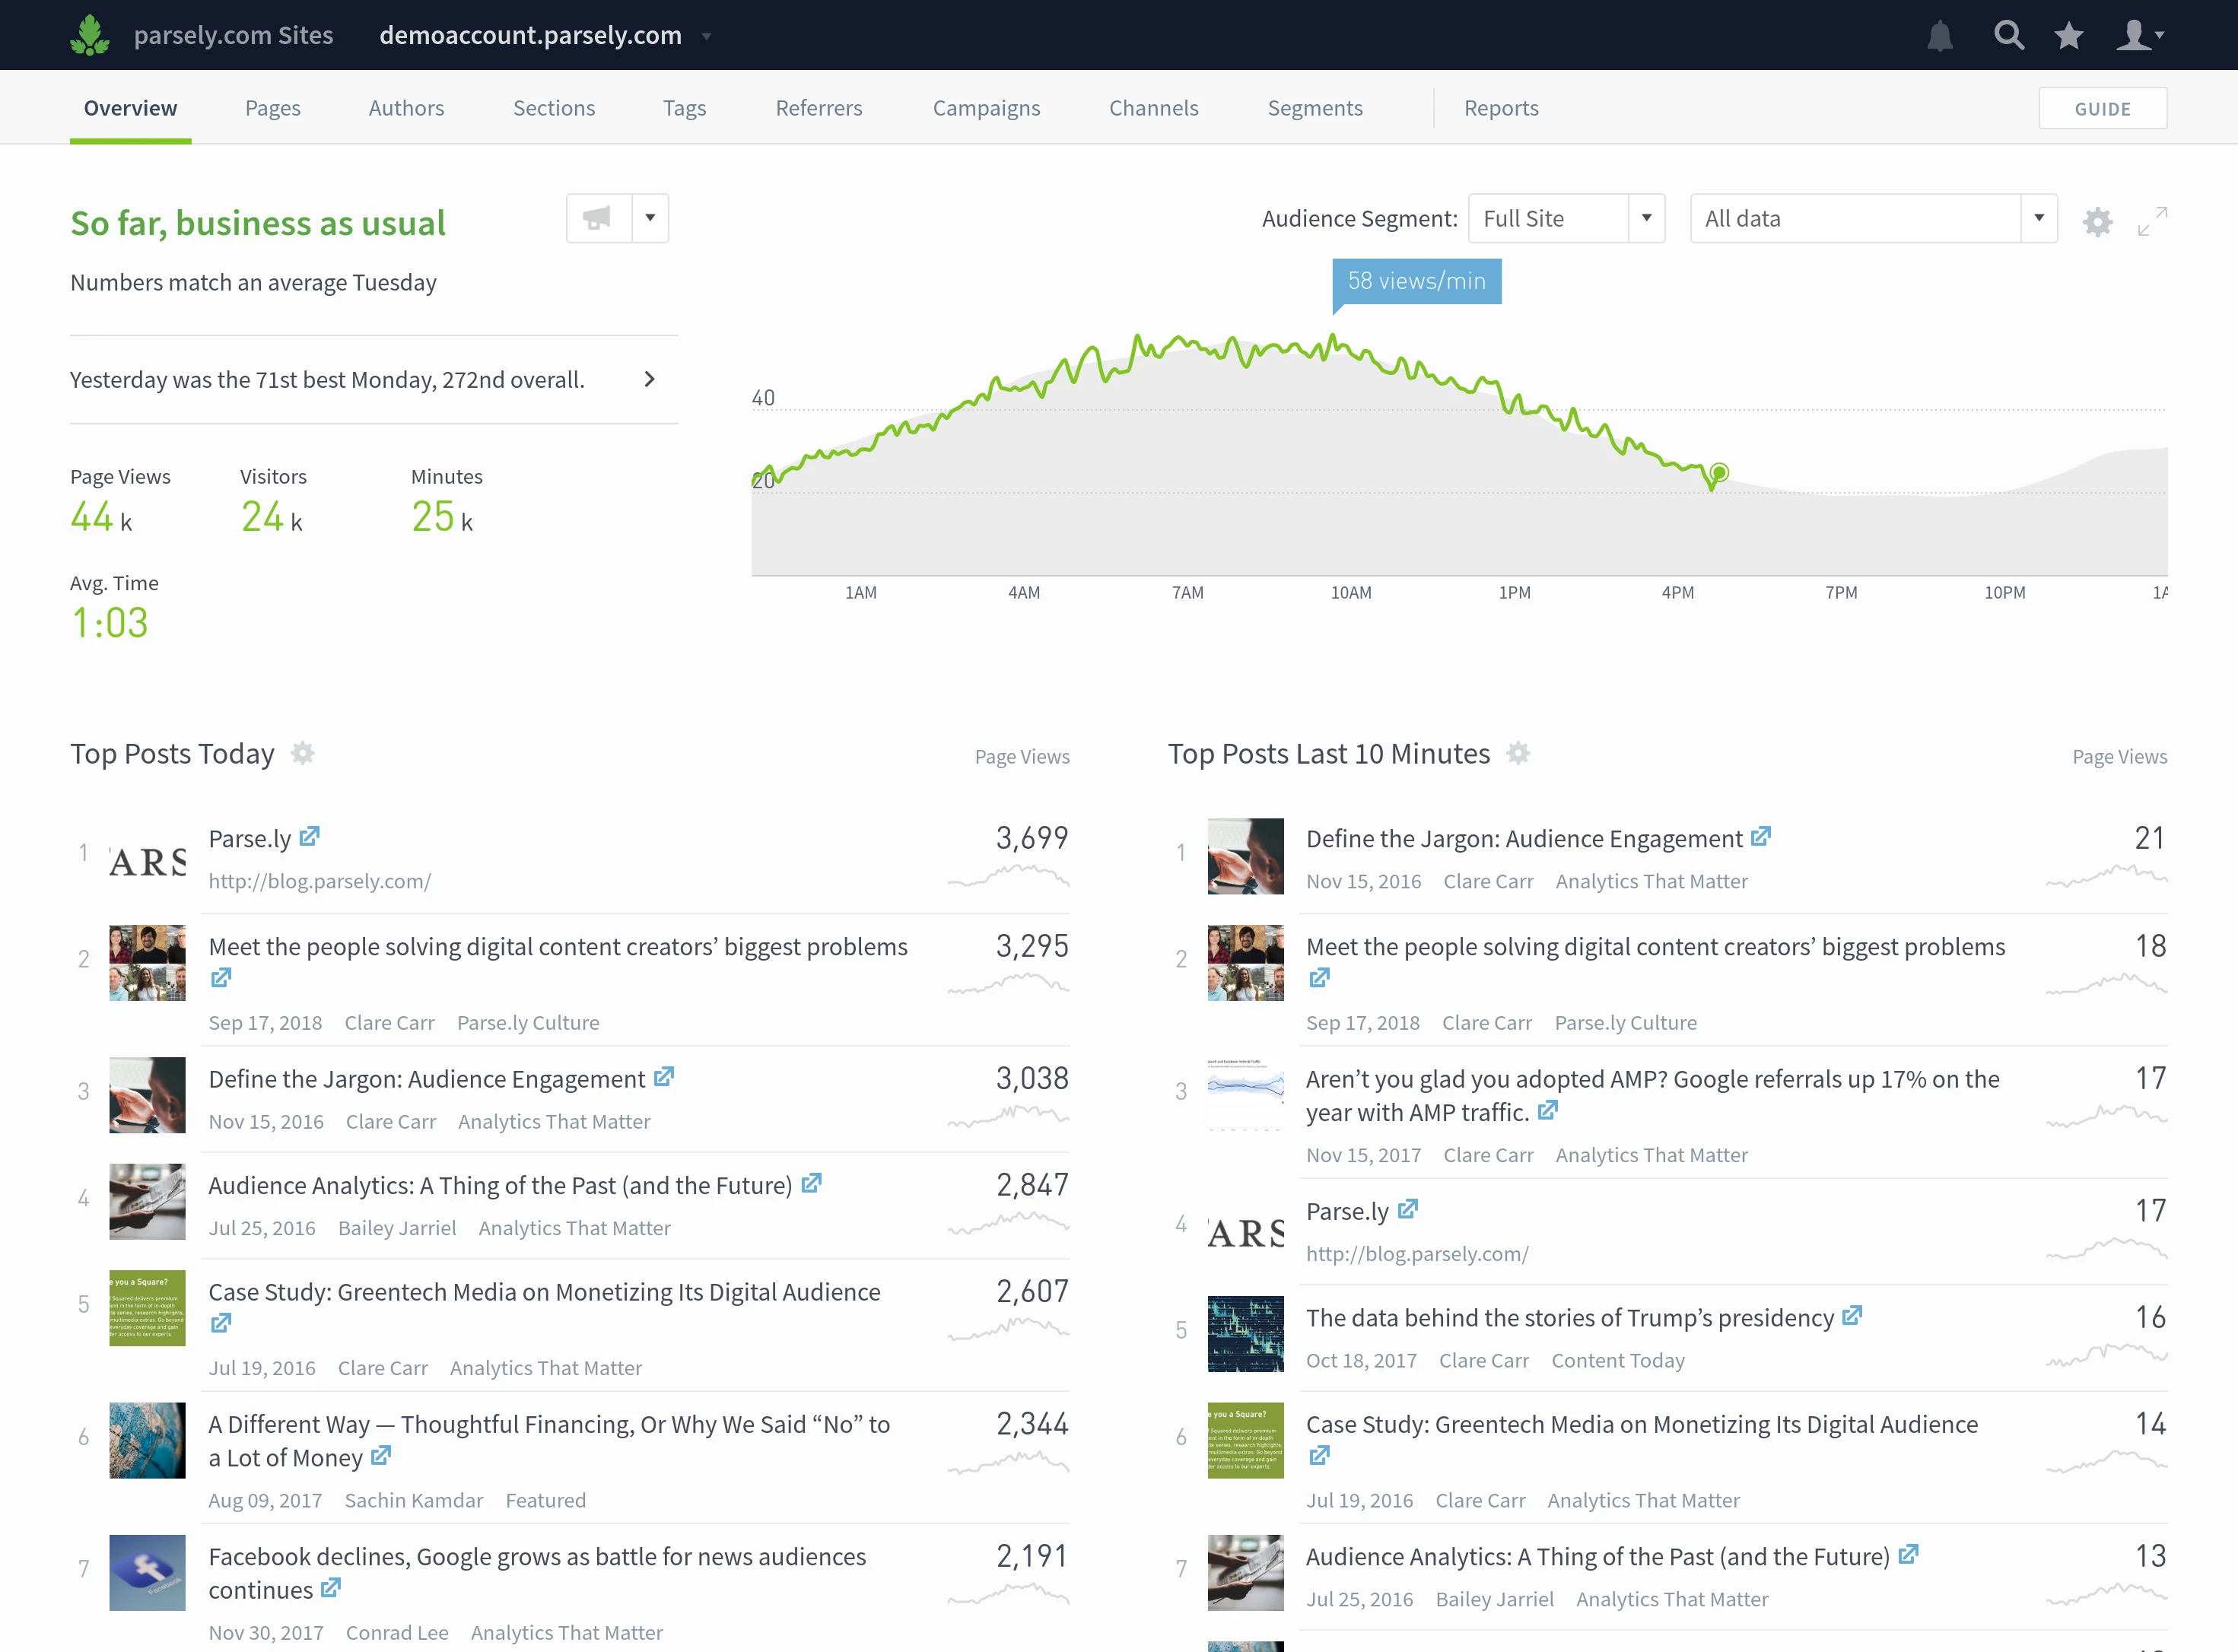Click gear beside Top Posts Last 10 Minutes
The width and height of the screenshot is (2238, 1652).
pos(1518,753)
